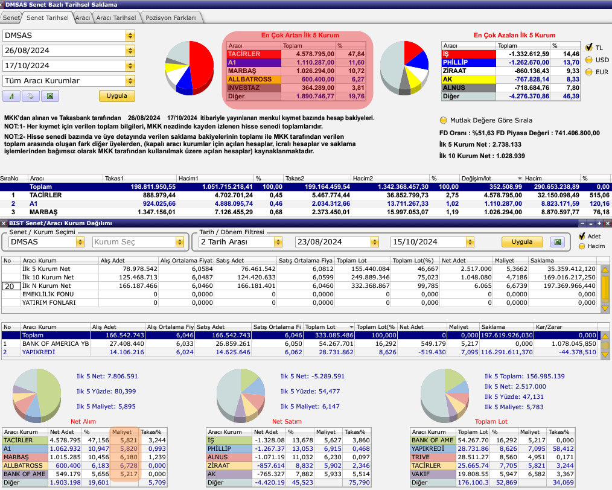Select the USD currency option

(589, 60)
